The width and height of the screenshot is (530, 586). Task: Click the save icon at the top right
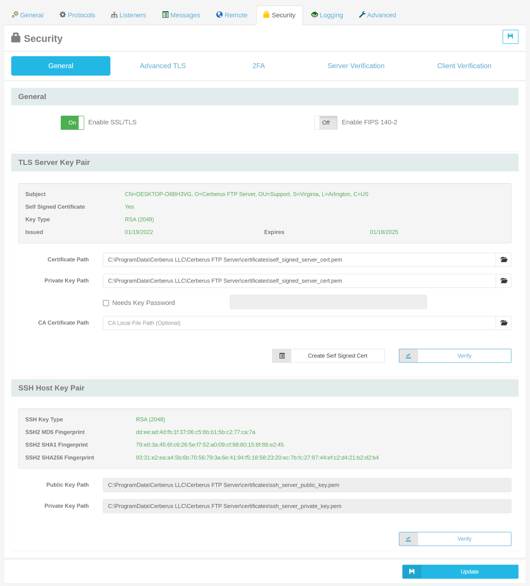pos(510,37)
